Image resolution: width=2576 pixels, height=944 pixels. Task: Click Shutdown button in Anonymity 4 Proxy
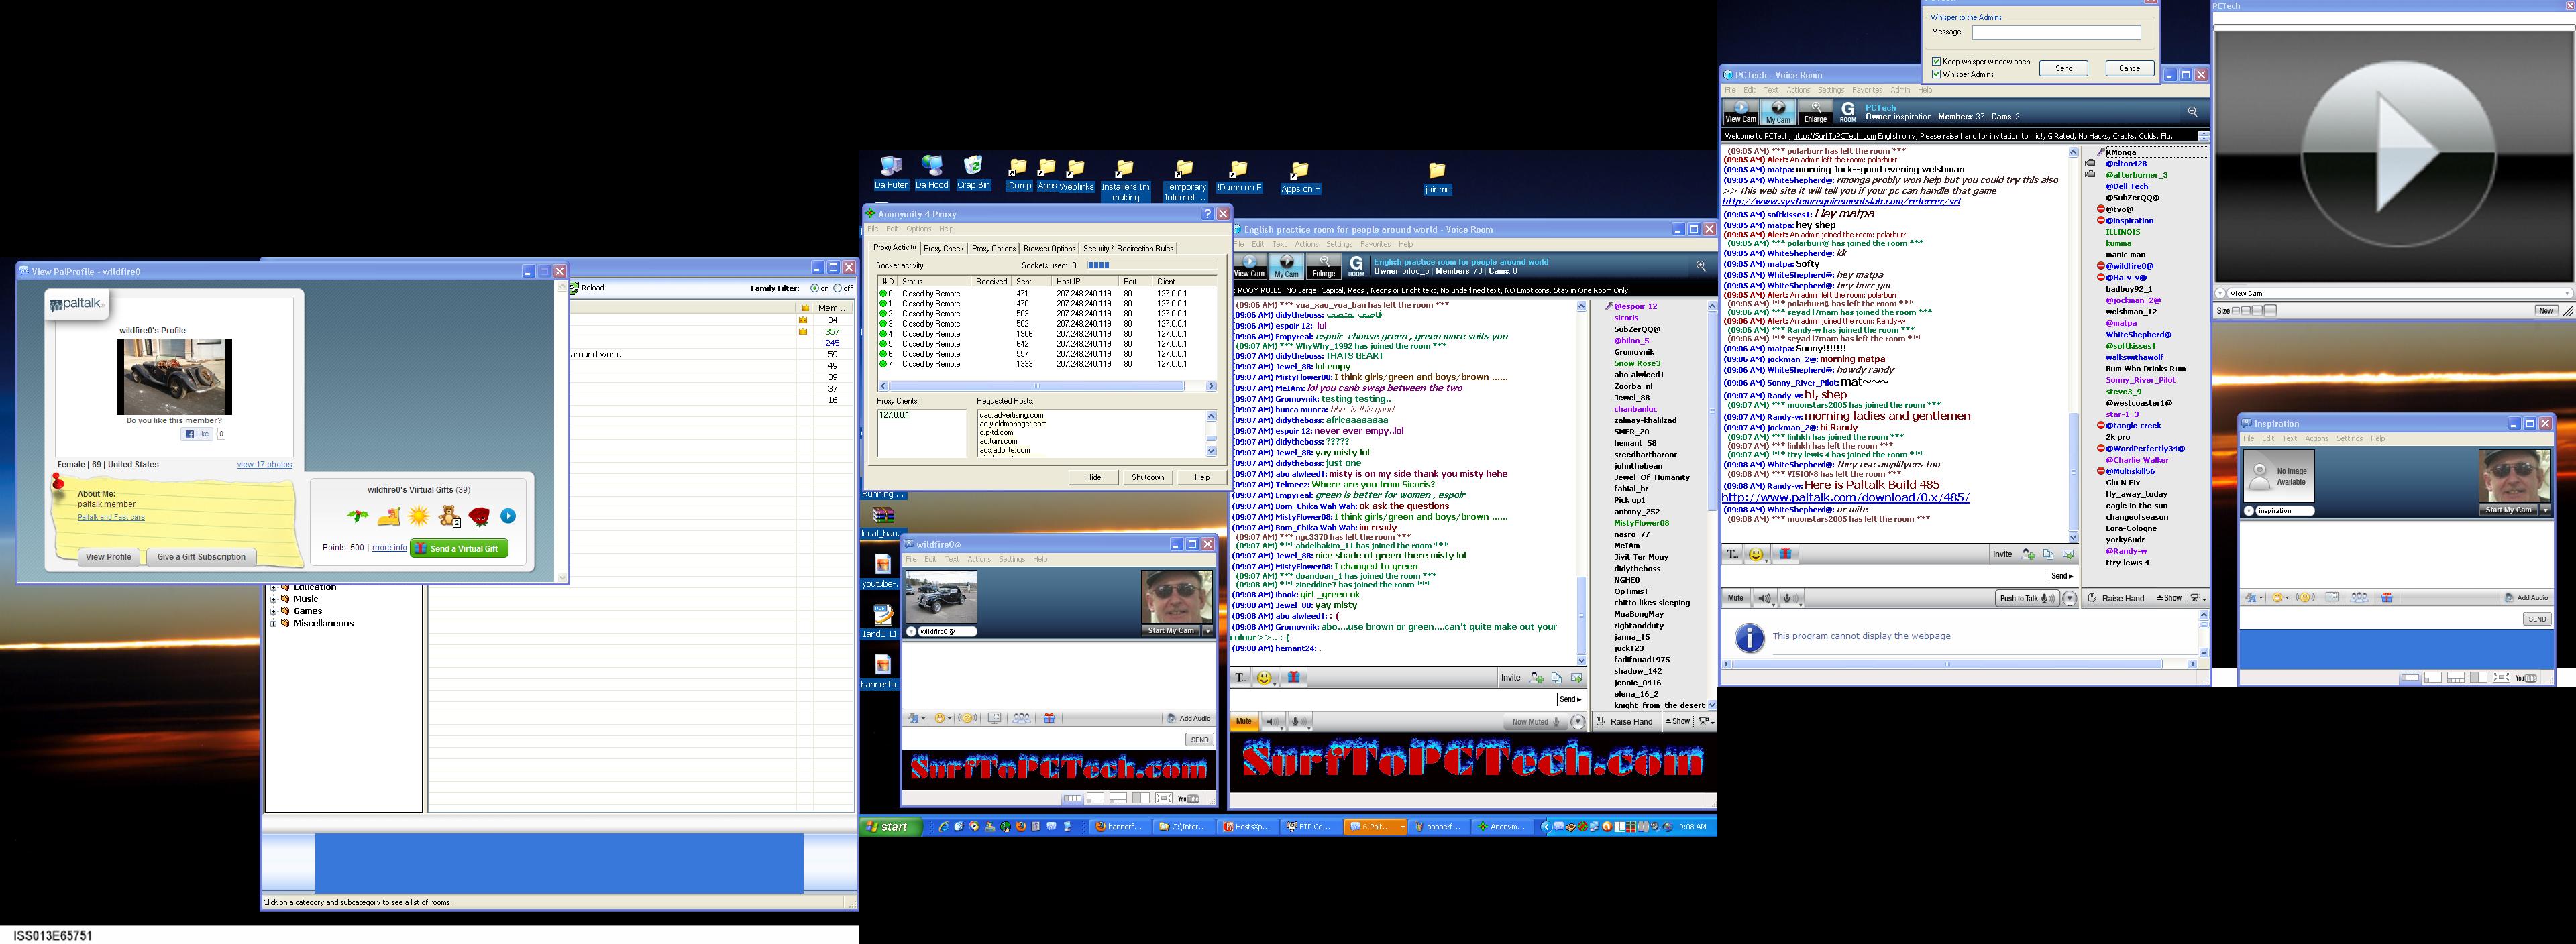point(1147,477)
